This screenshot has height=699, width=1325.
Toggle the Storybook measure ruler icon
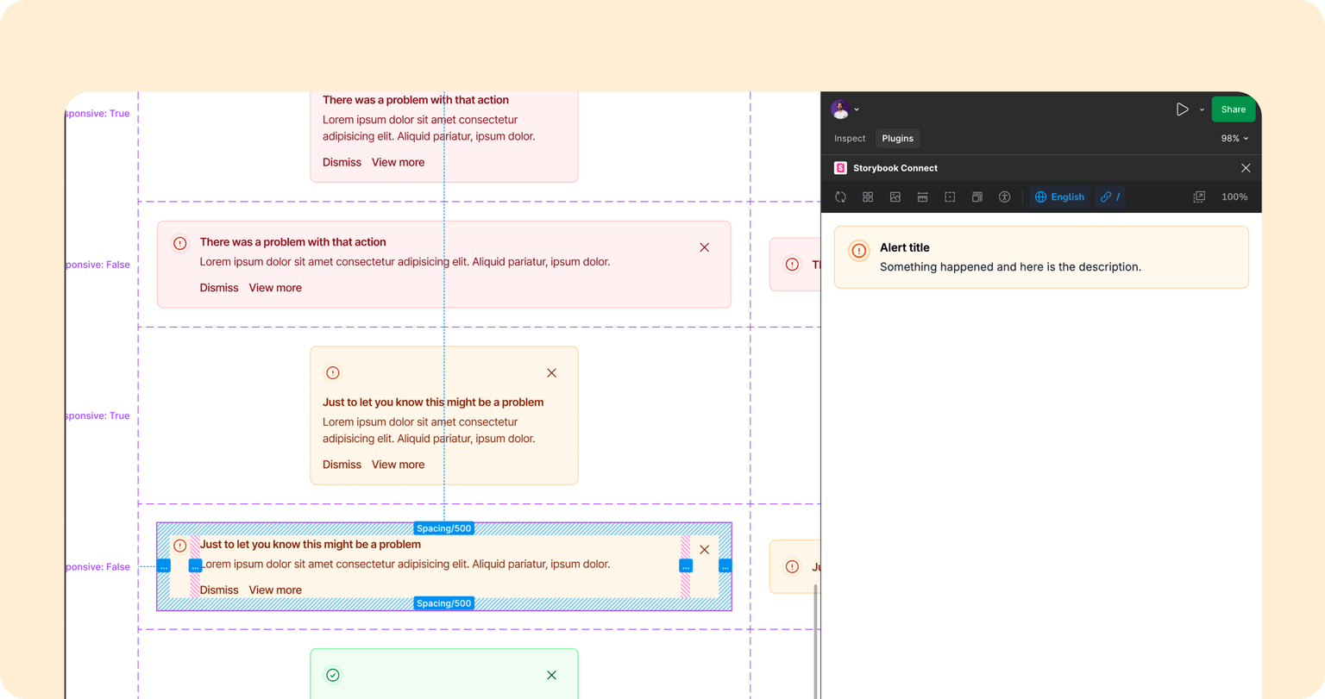click(x=922, y=197)
